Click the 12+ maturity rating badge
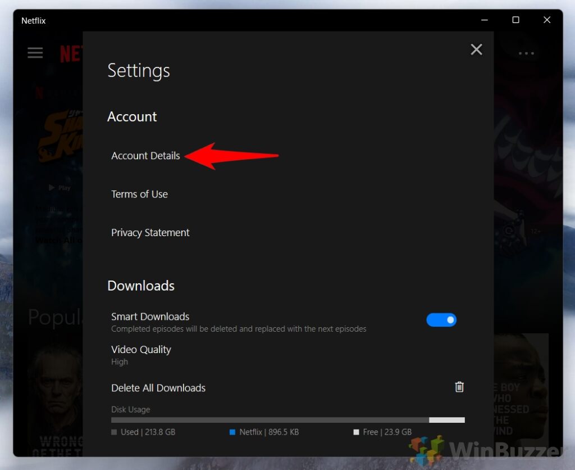Viewport: 575px width, 470px height. point(536,231)
